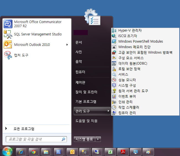
Task: Select '서비스' text entry
Action: click(x=123, y=74)
